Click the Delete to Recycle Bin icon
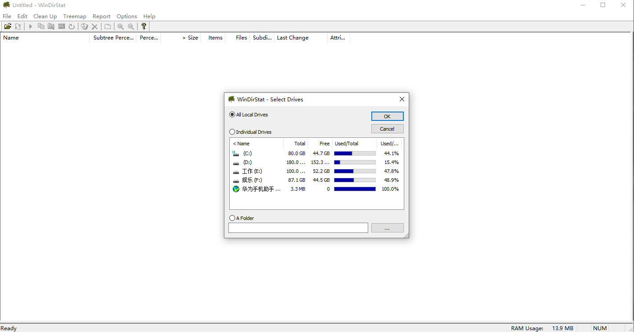 click(x=85, y=27)
